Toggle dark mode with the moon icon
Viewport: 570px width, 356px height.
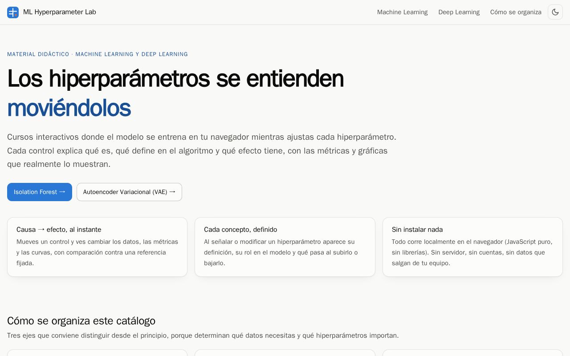(555, 12)
